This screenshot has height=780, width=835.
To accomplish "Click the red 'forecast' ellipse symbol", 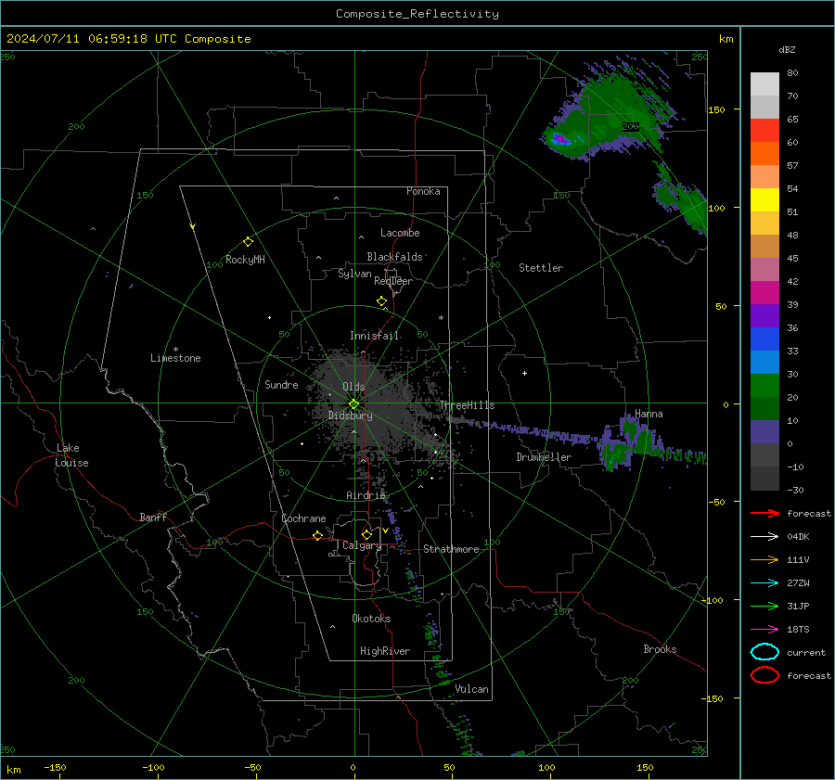I will coord(764,675).
